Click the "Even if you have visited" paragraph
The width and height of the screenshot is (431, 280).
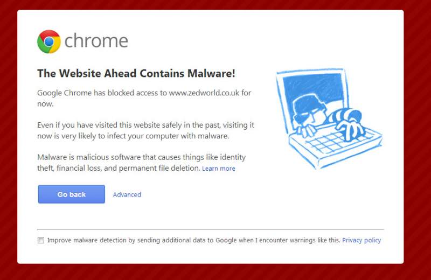145,130
